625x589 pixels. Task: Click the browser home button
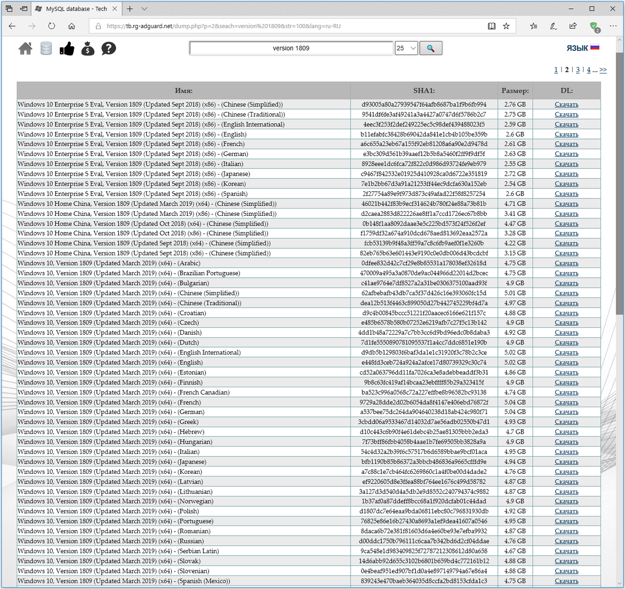[x=71, y=26]
